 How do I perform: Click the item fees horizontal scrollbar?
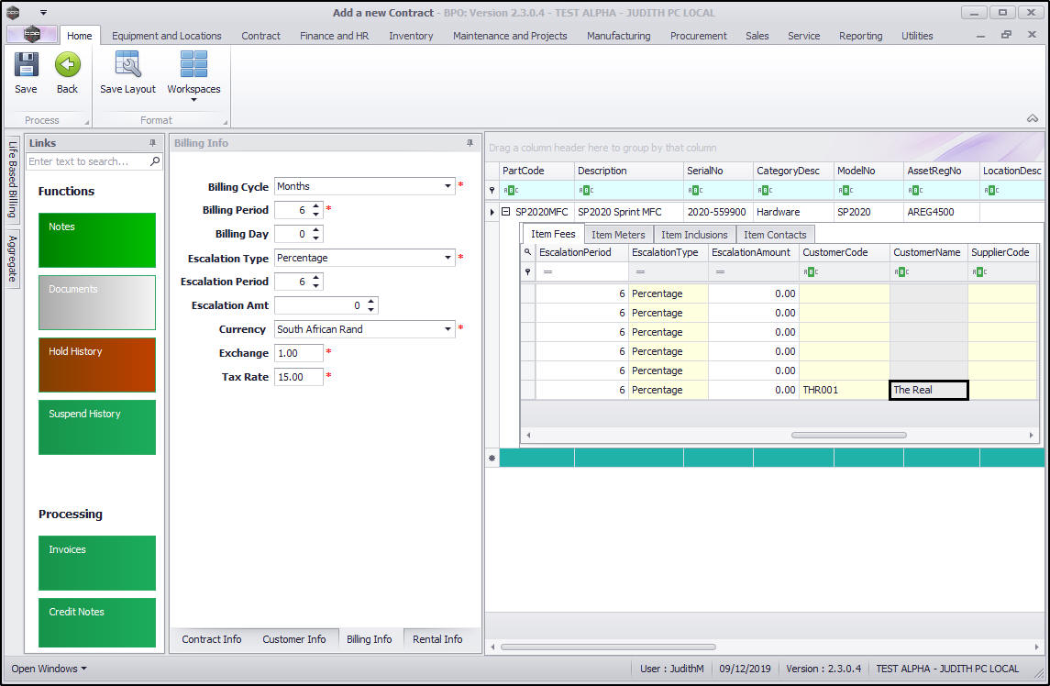[848, 435]
